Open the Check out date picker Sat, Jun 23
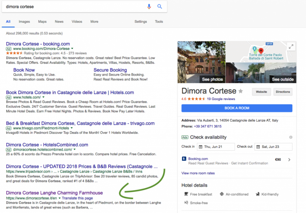This screenshot has height=213, width=306. pyautogui.click(x=273, y=147)
